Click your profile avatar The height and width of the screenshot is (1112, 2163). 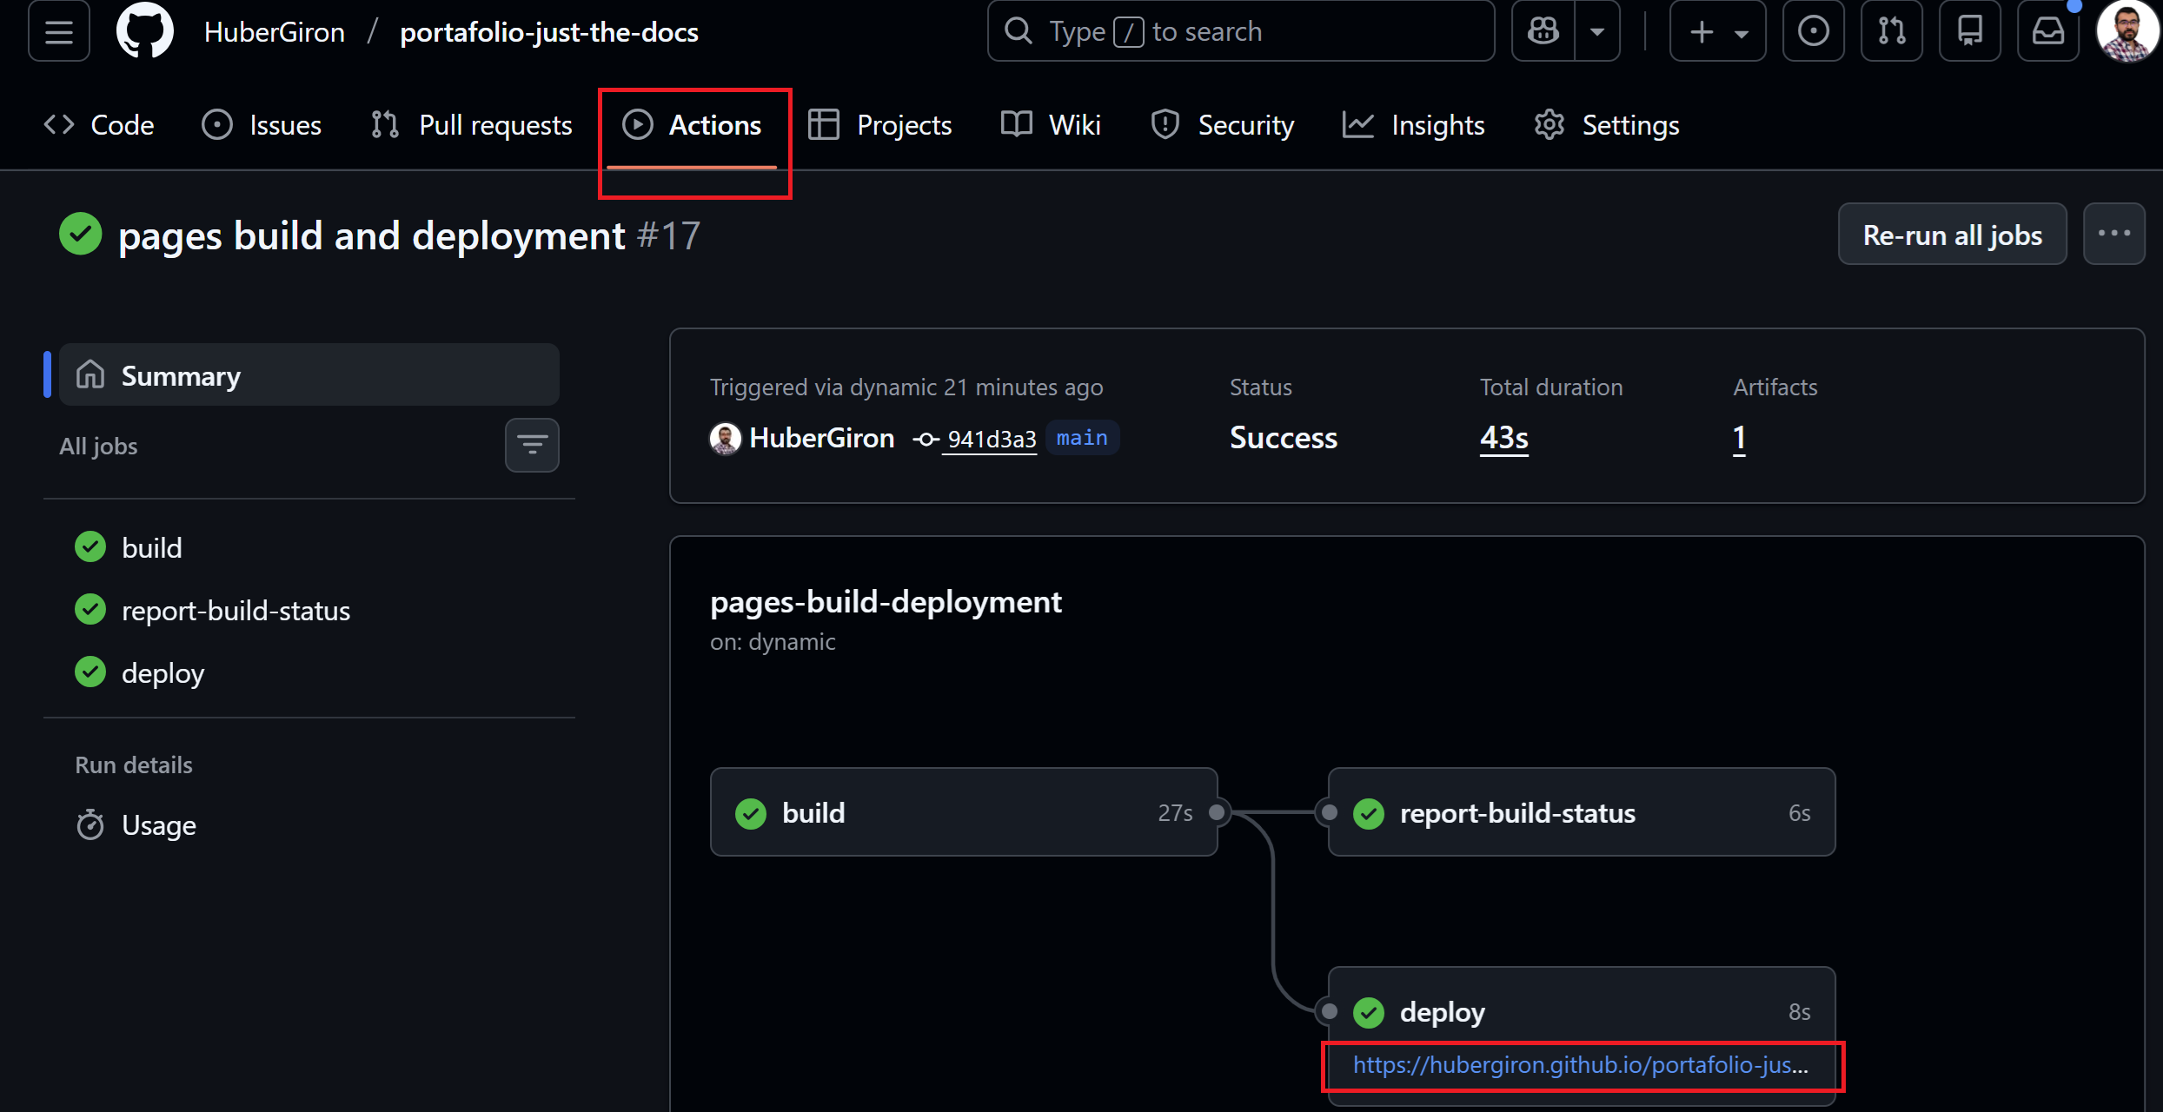2127,31
